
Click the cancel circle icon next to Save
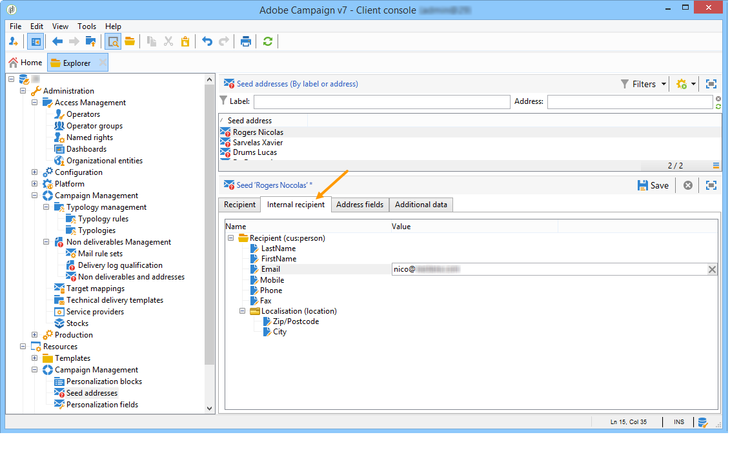[x=688, y=185]
